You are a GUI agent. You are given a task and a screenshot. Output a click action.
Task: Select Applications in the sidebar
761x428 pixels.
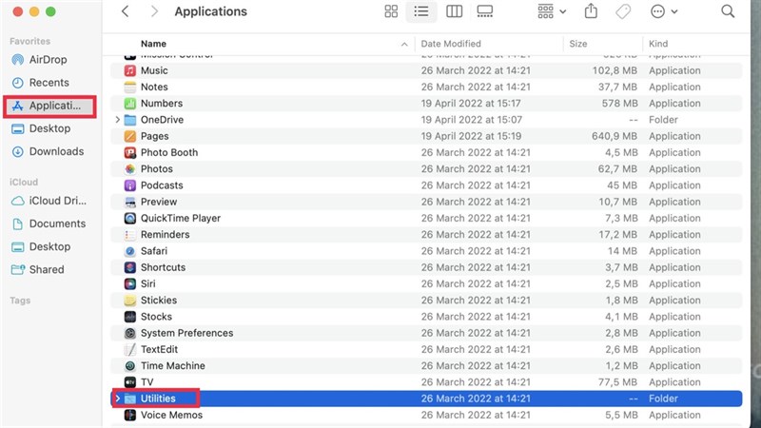49,106
